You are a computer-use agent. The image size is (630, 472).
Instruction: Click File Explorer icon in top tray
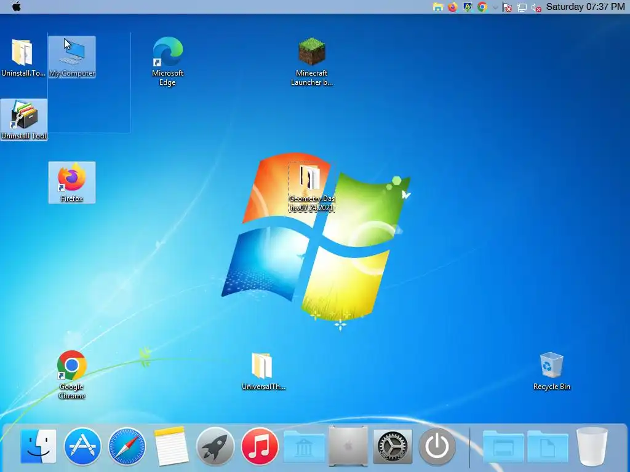438,7
